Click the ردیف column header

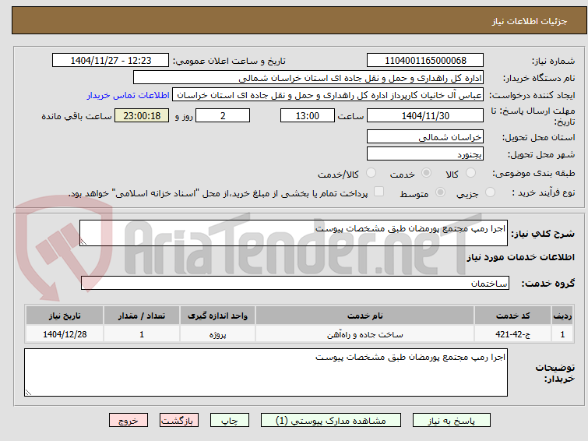point(562,316)
